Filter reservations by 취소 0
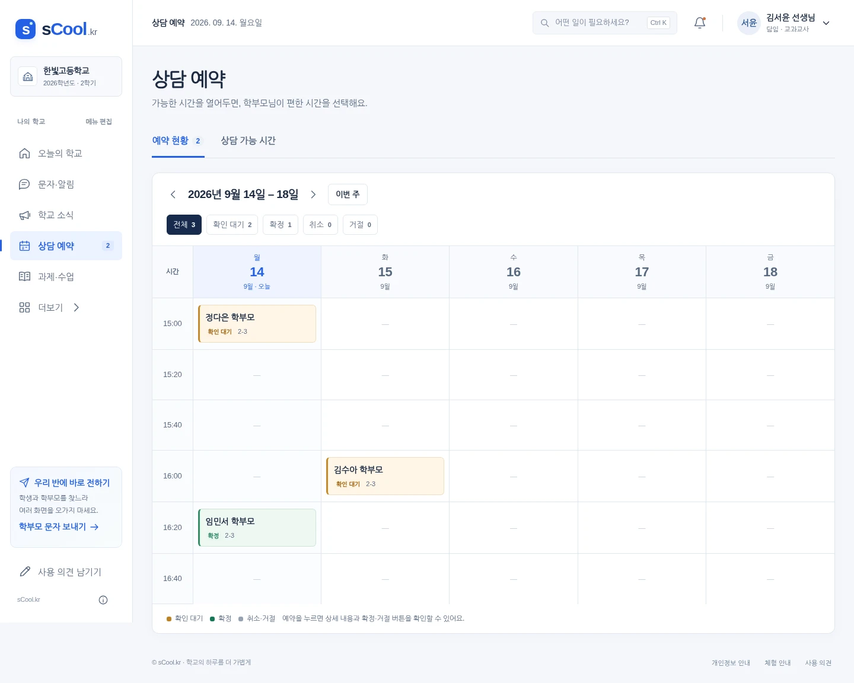This screenshot has height=683, width=854. (320, 225)
